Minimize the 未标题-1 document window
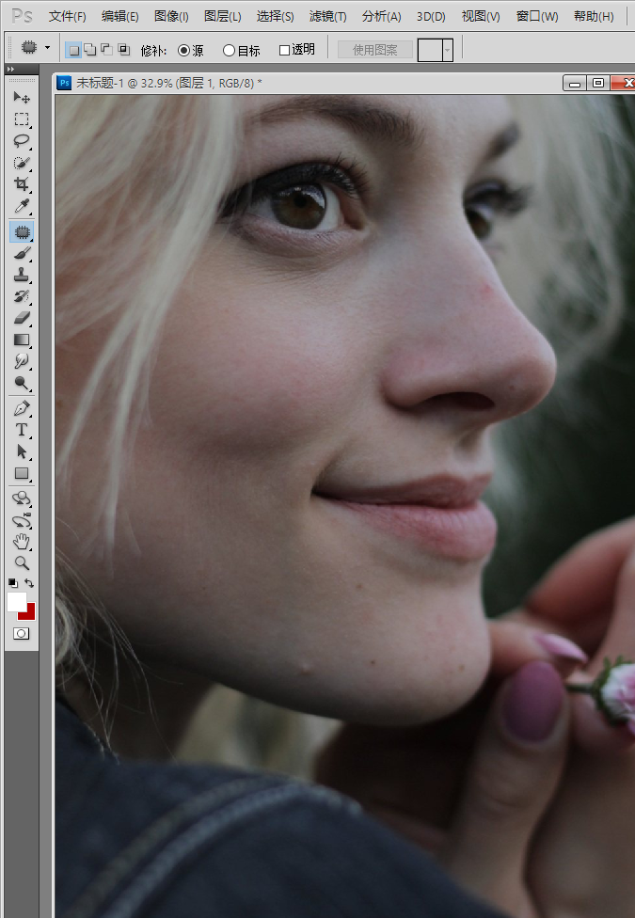Viewport: 635px width, 918px height. pos(575,83)
